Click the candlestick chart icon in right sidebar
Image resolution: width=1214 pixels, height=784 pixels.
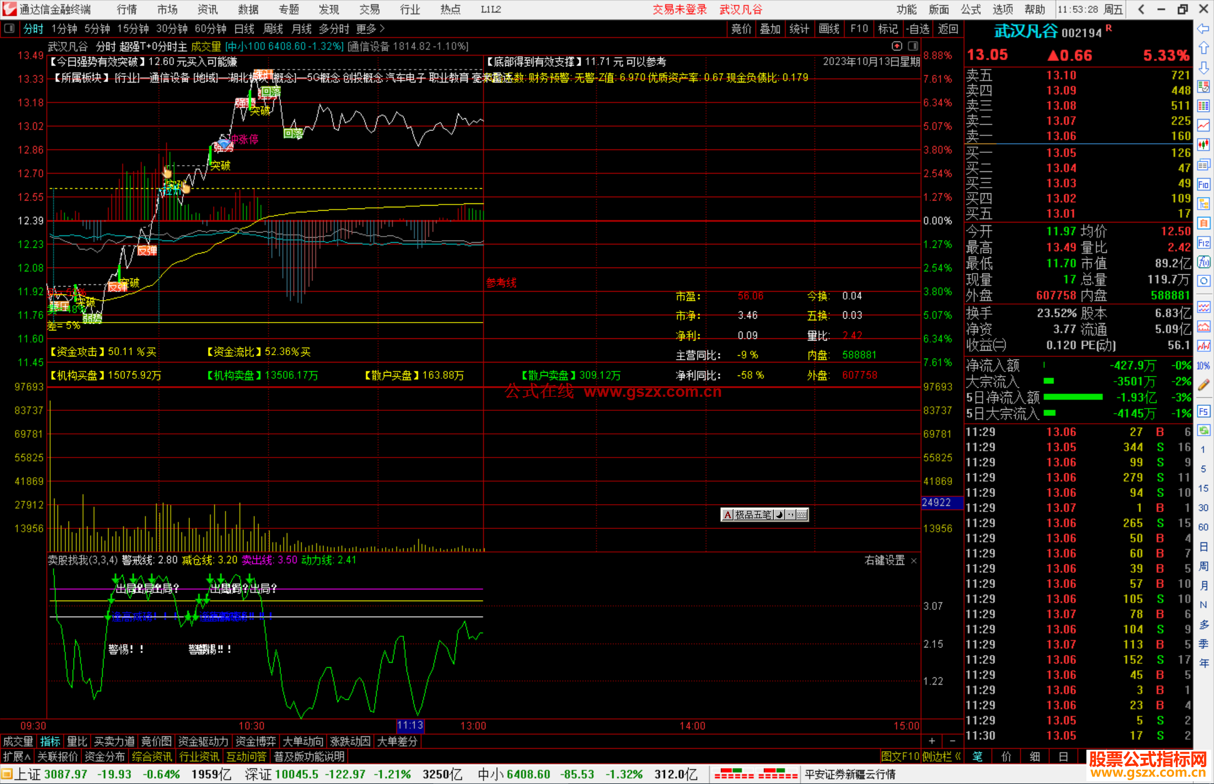(x=1203, y=144)
